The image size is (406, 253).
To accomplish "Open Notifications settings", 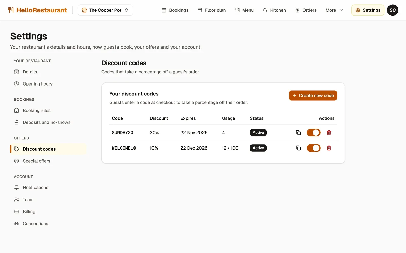I will (48, 187).
